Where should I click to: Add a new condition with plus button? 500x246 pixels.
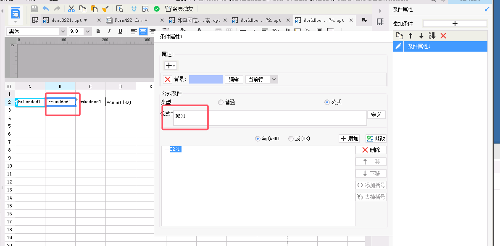point(455,24)
